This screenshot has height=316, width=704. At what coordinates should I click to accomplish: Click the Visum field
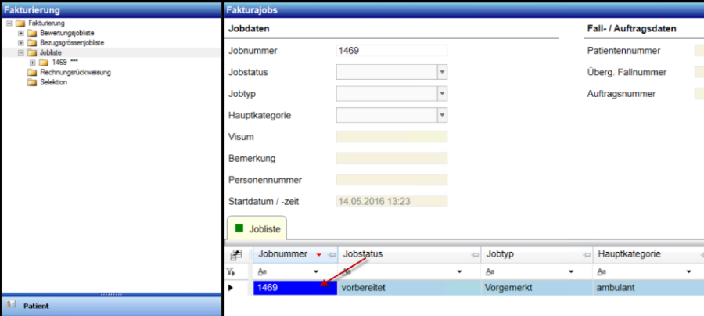[x=392, y=137]
